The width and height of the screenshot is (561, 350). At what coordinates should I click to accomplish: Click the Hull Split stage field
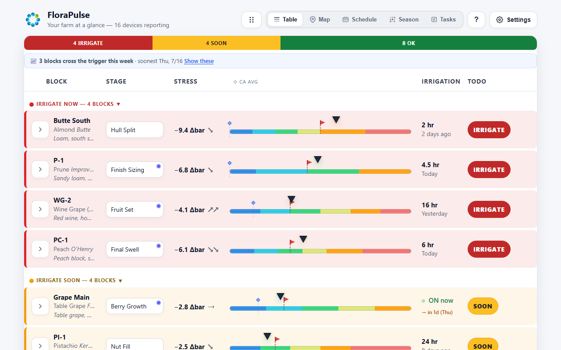135,130
